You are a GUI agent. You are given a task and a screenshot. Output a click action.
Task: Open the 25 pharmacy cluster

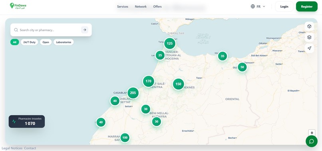click(160, 55)
